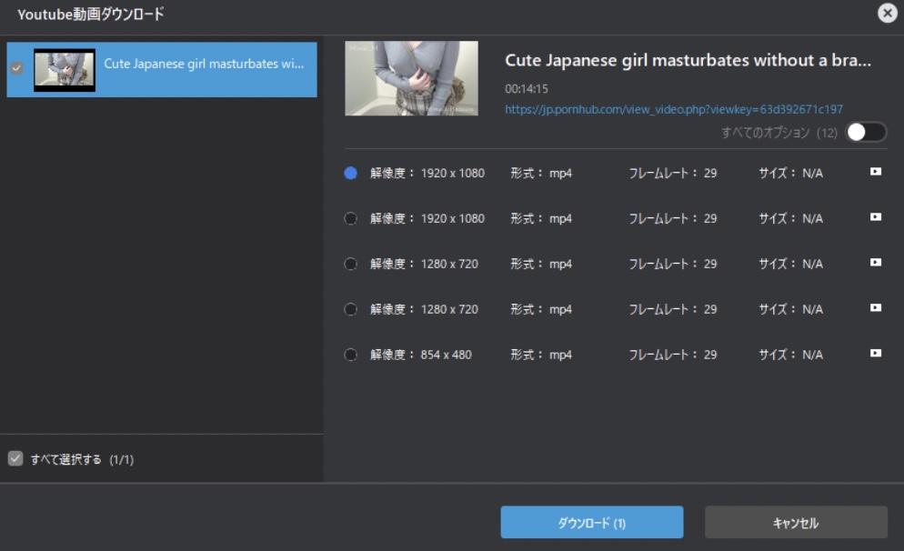Uncheck the checkbox beside the video list item
This screenshot has height=551, width=904.
16,68
